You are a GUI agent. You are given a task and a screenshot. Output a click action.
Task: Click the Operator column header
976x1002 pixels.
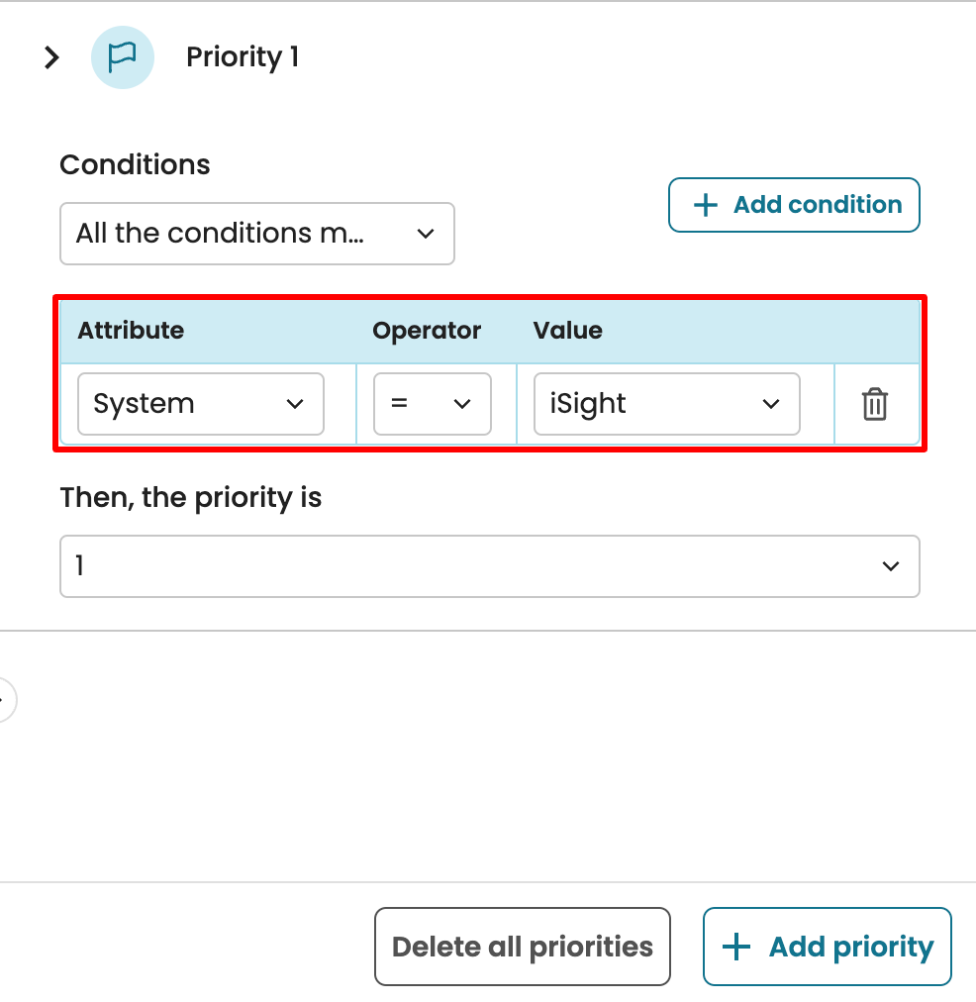tap(427, 330)
